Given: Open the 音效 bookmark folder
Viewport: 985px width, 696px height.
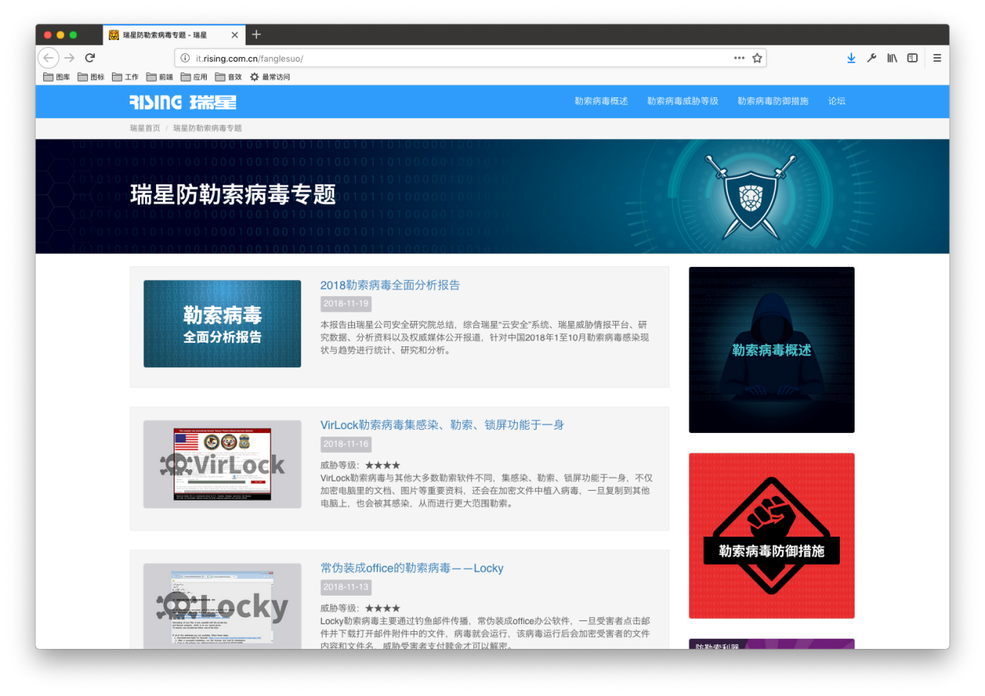Looking at the screenshot, I should [x=229, y=77].
